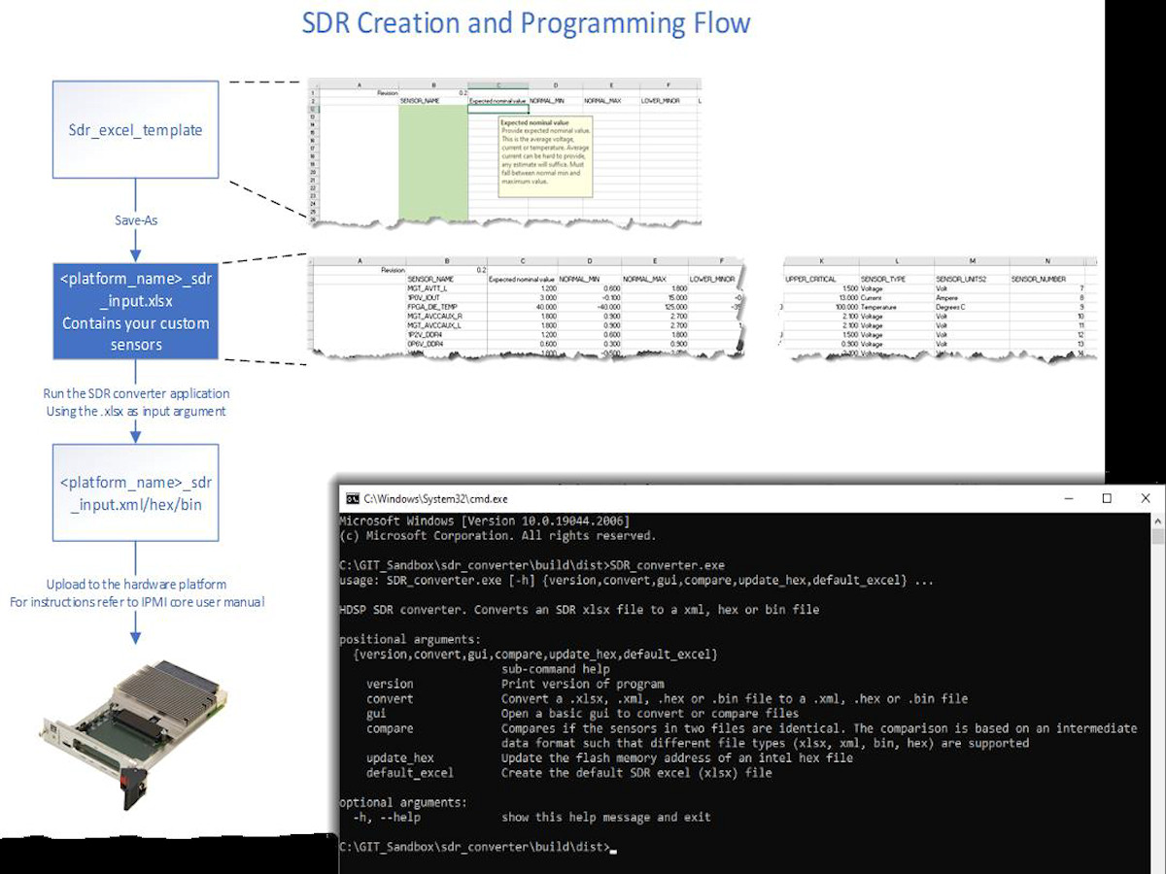
Task: Click the NORMAL_MIN header in the template sheet
Action: click(549, 101)
